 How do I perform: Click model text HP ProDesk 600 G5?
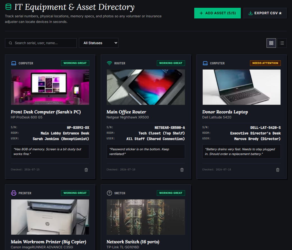tap(27, 117)
